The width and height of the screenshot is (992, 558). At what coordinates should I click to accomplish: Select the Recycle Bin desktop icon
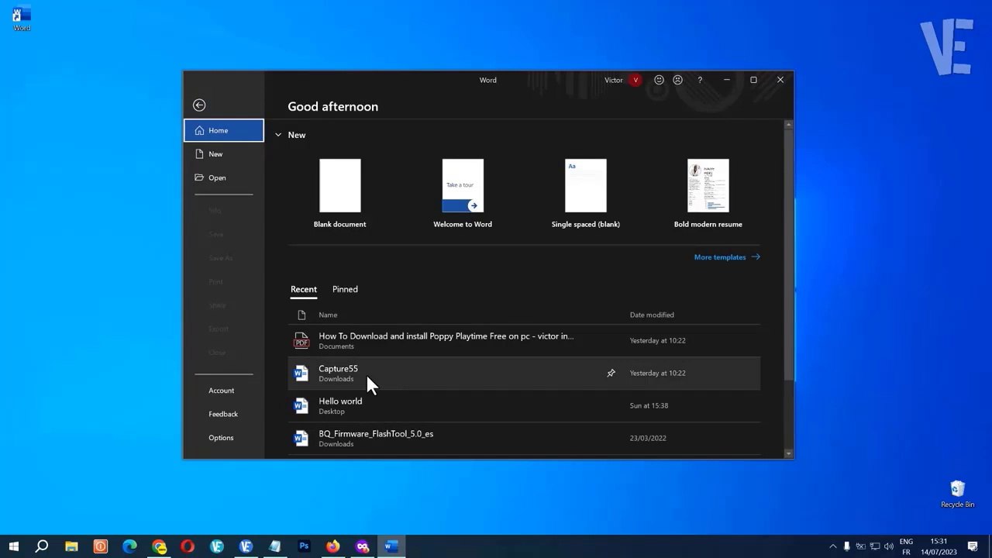tap(957, 494)
